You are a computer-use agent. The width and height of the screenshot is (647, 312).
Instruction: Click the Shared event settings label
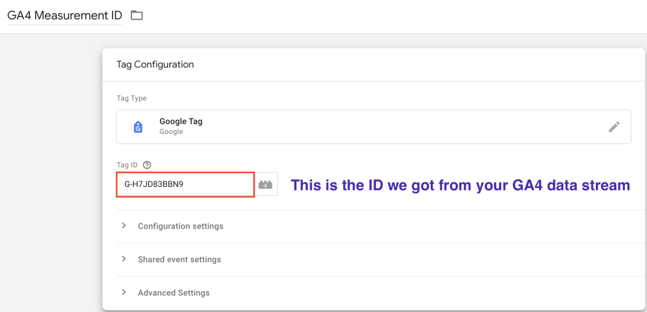179,260
